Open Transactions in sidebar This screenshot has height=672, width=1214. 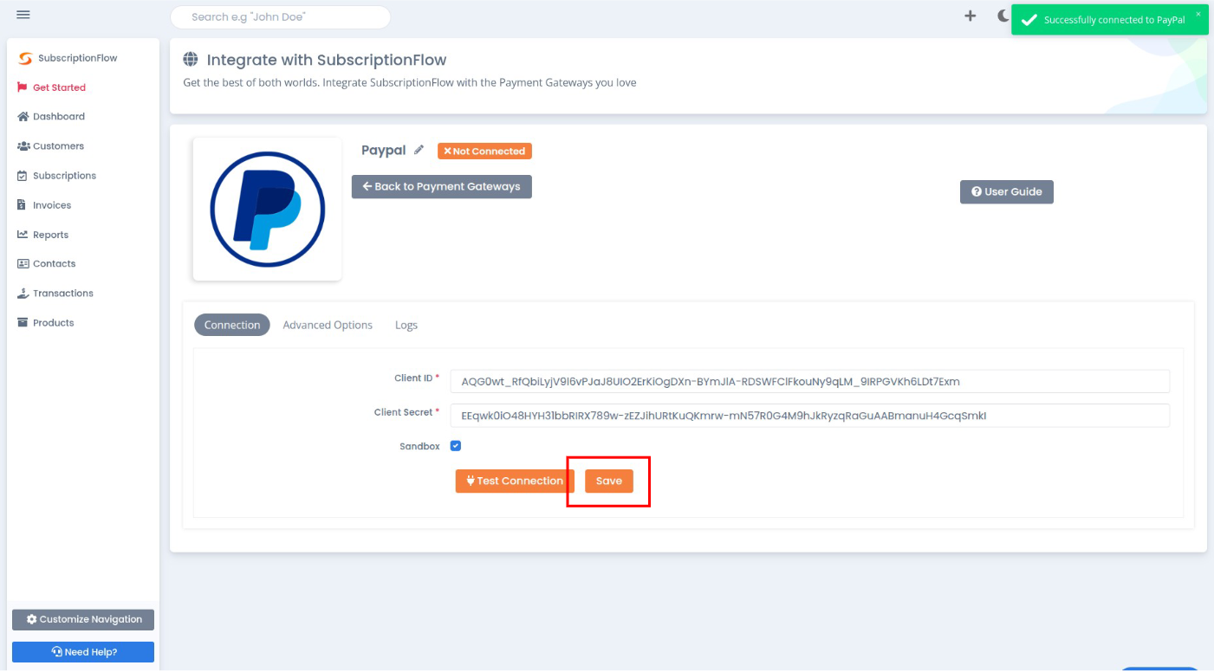point(63,294)
